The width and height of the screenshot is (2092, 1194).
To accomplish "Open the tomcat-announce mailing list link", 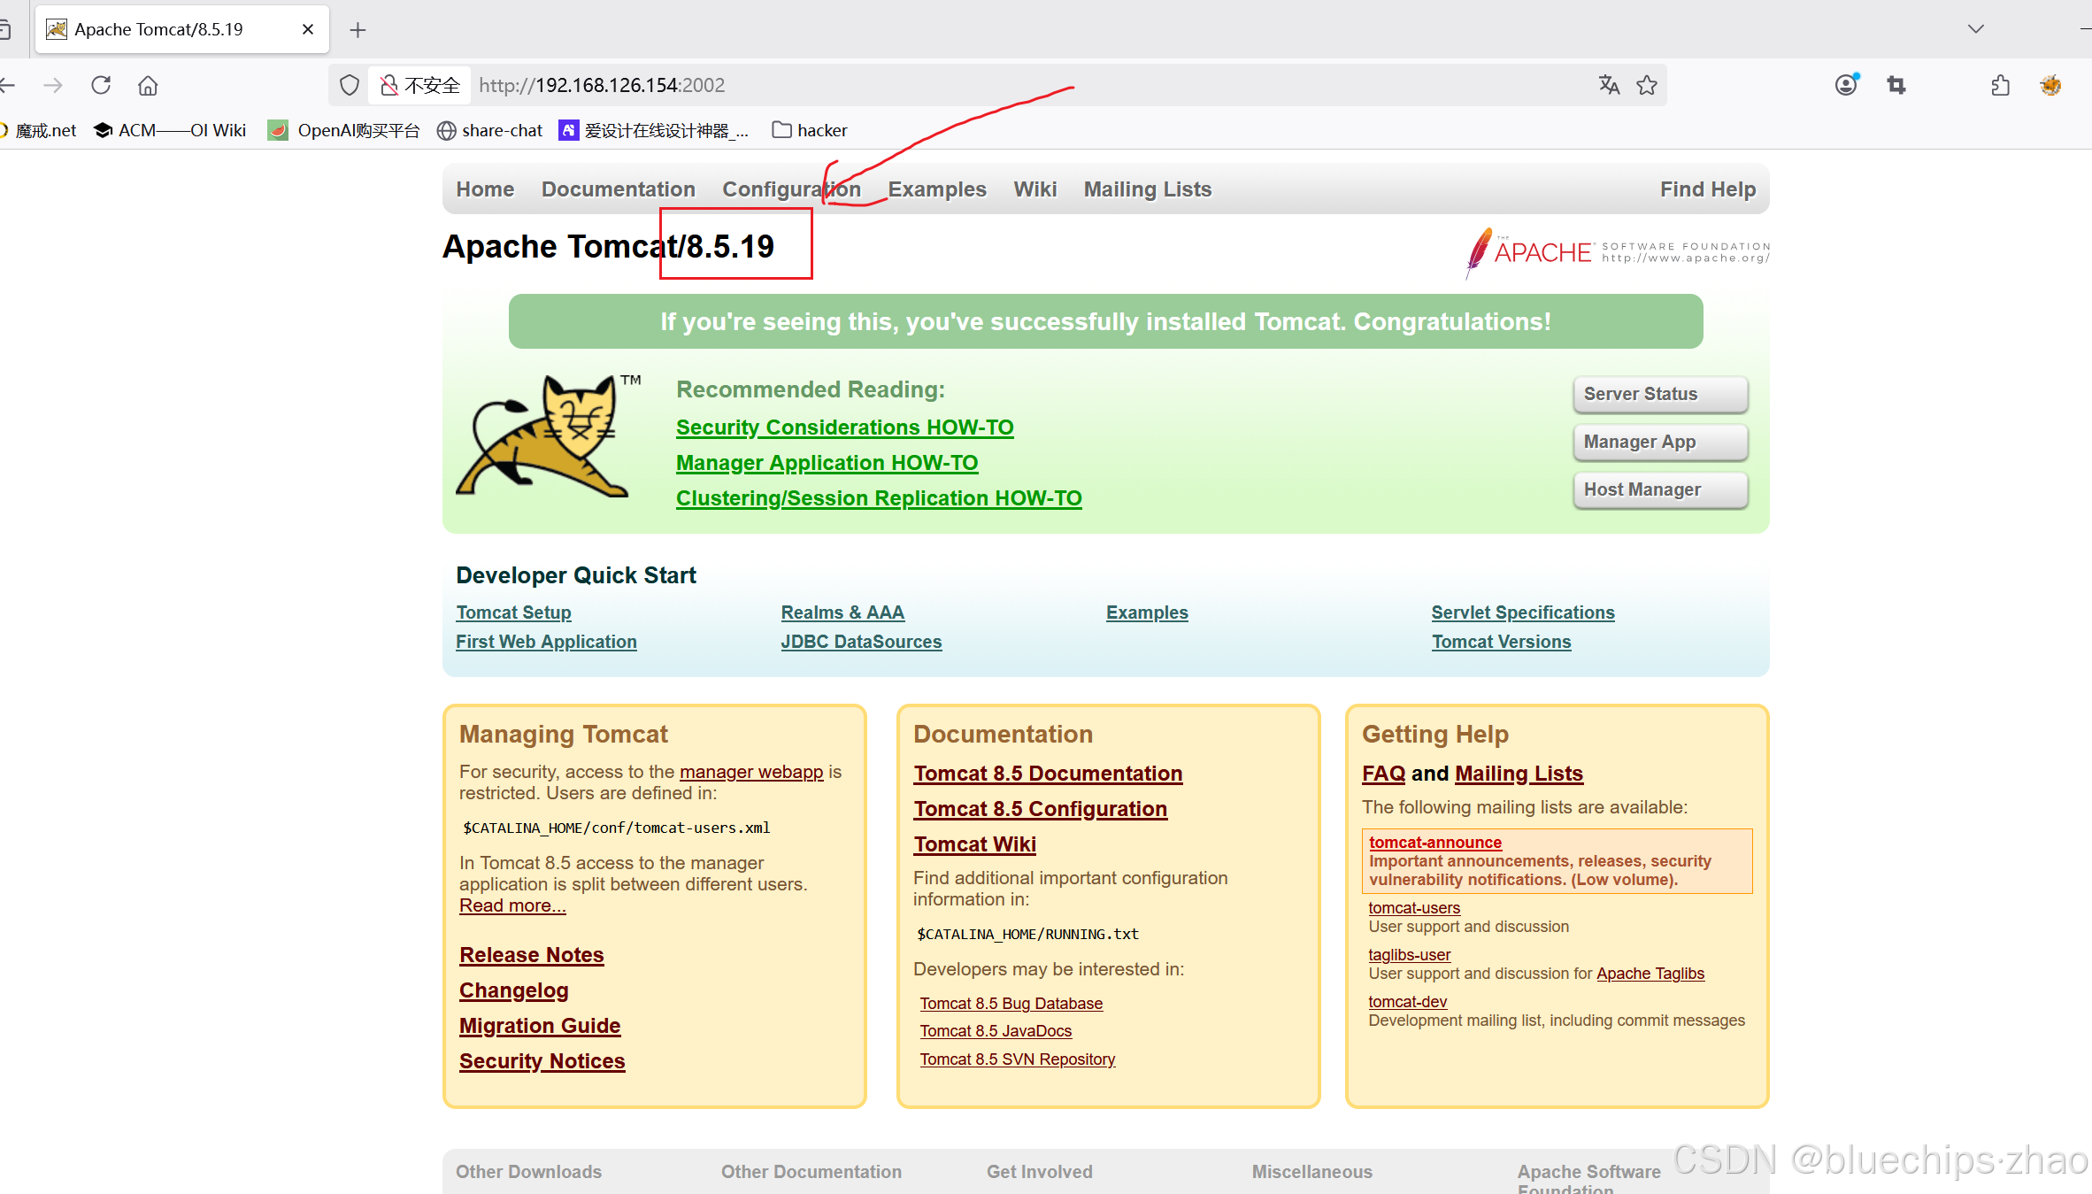I will tap(1434, 843).
